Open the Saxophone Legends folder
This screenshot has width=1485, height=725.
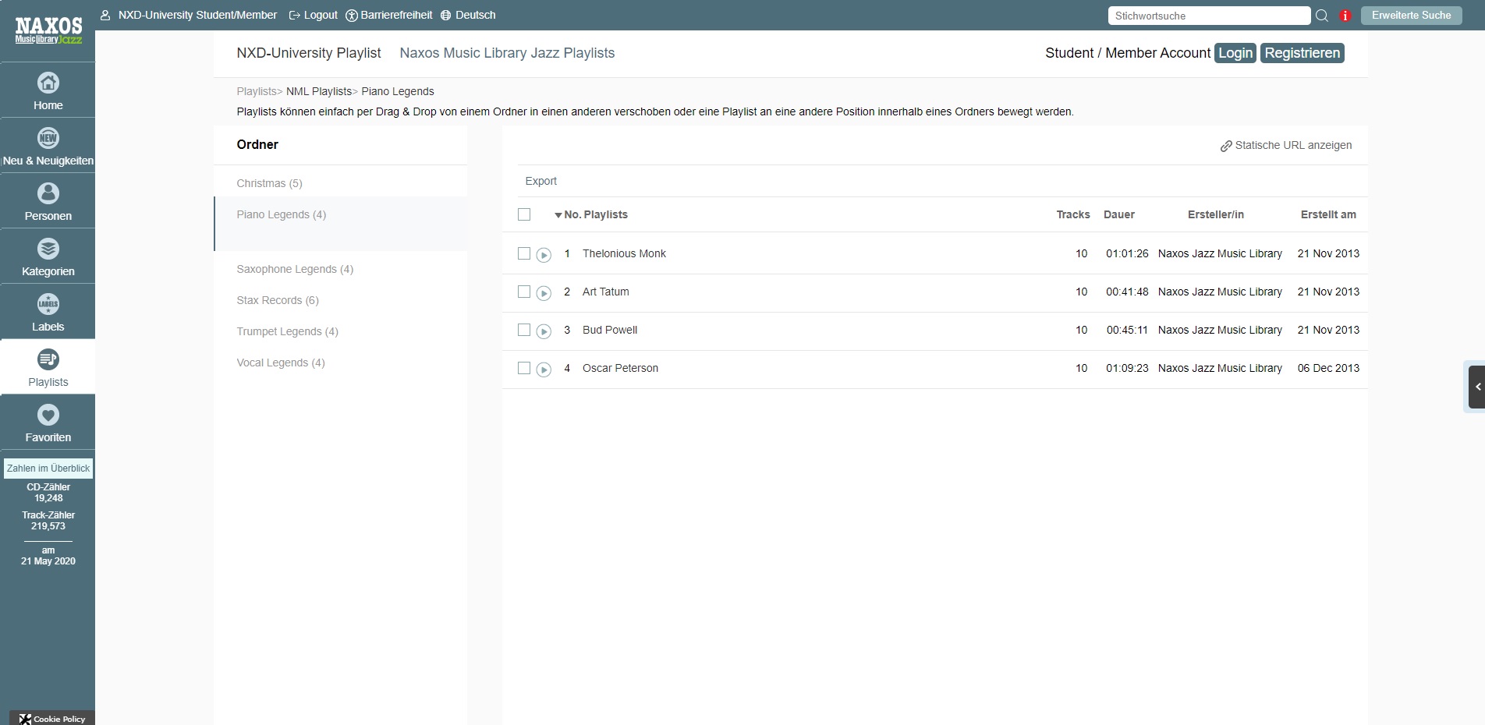[x=295, y=269]
